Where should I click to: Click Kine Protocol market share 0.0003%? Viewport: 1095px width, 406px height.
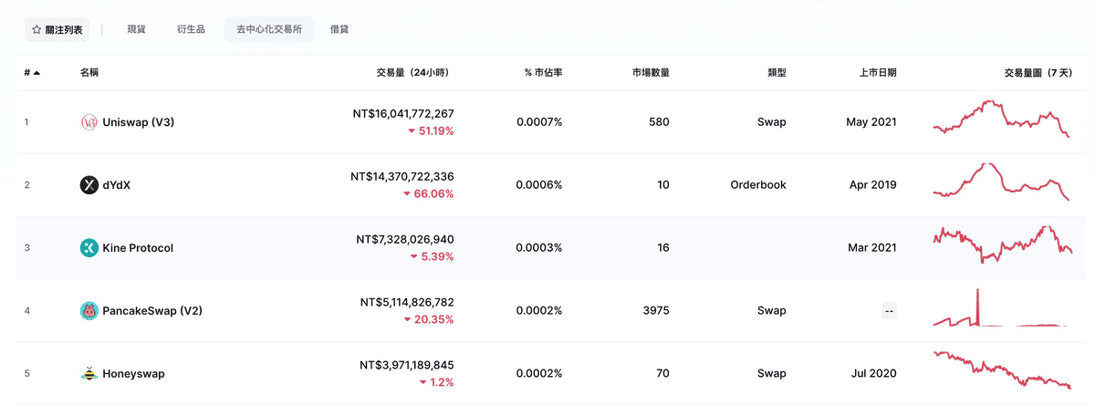(539, 248)
